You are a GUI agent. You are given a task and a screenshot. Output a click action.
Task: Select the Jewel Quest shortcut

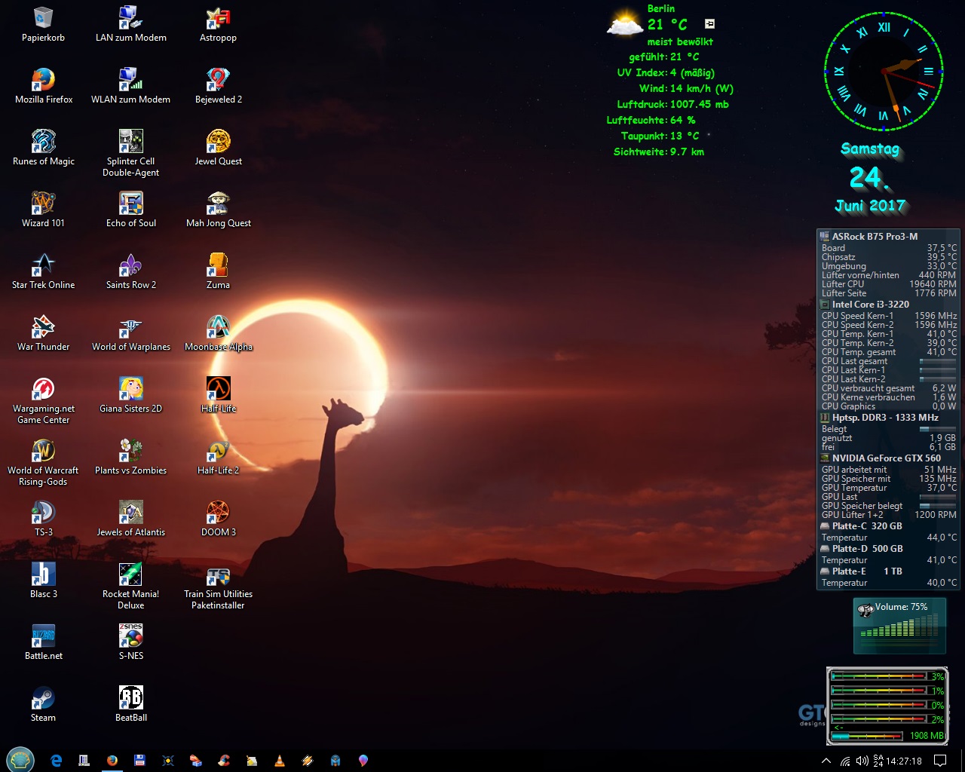(x=219, y=148)
